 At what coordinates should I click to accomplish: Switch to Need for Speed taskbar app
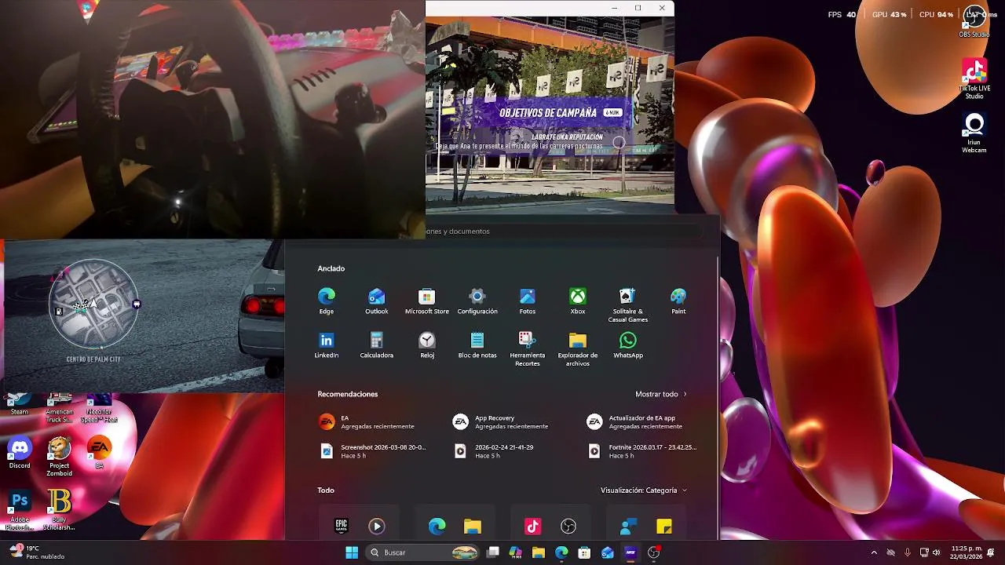[630, 552]
